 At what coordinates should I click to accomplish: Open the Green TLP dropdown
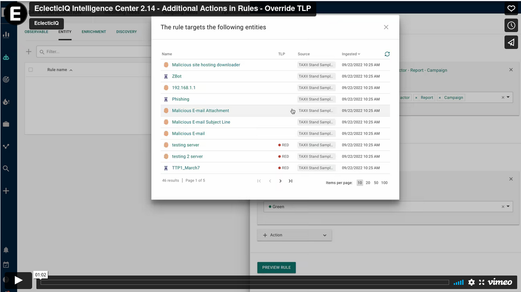pyautogui.click(x=508, y=207)
